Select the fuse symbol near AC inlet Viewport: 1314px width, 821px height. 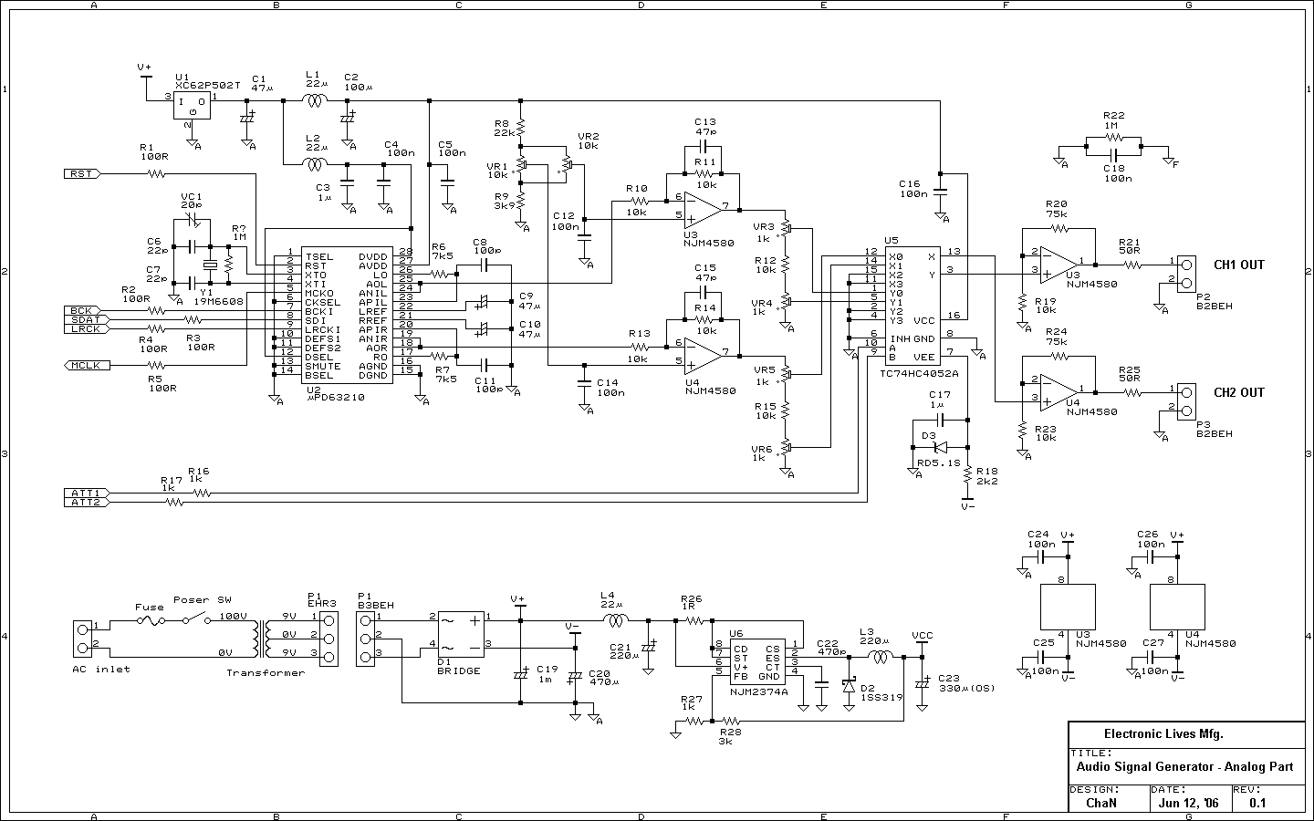(150, 619)
